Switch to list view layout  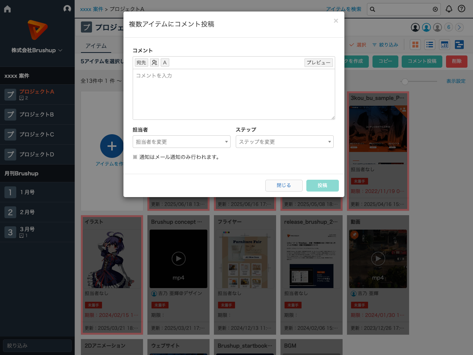[430, 44]
